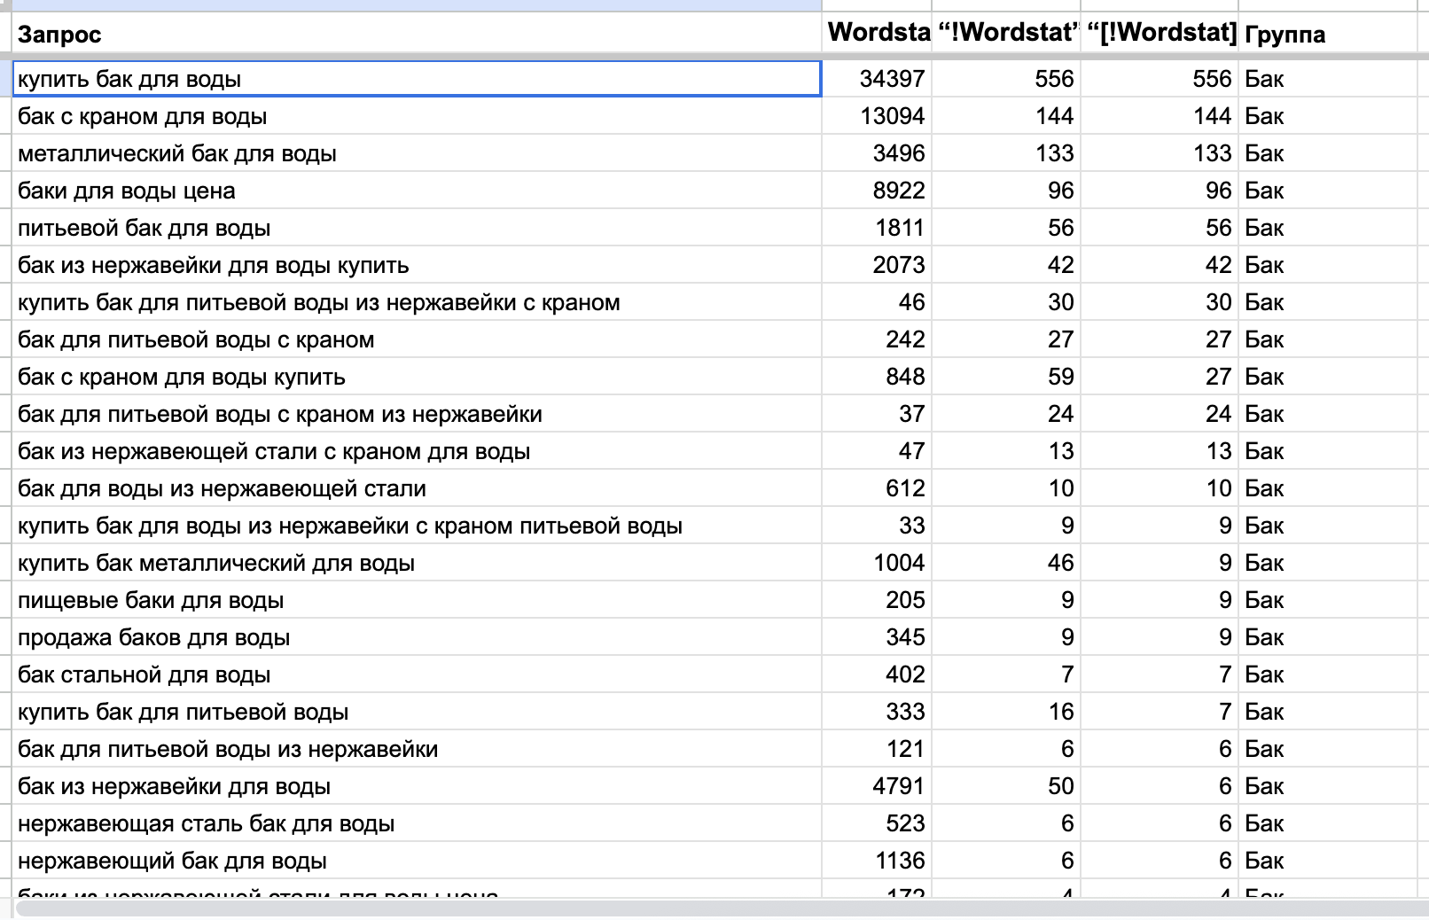Select "!Wordstat" value 50 in 'бак из нержавейки для воды' row
Screen dimensions: 1429x920
click(1006, 786)
